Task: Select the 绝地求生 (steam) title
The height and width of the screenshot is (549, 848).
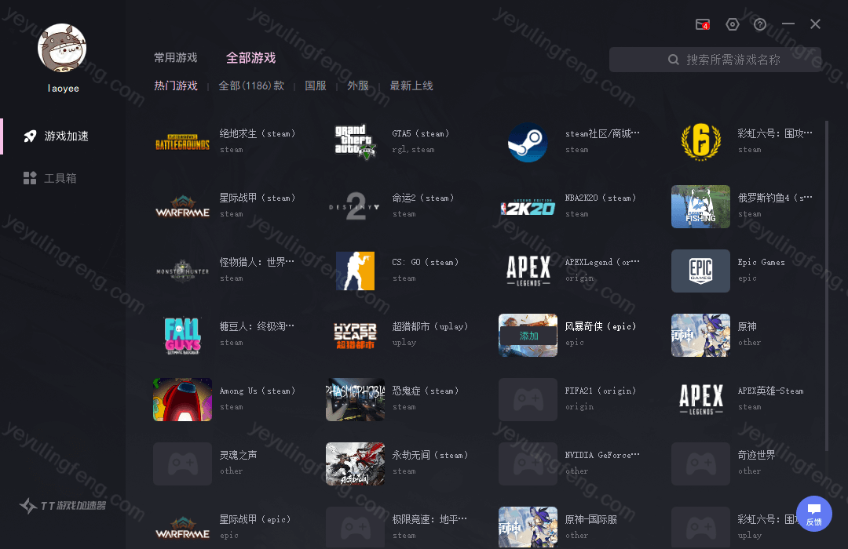Action: (258, 133)
